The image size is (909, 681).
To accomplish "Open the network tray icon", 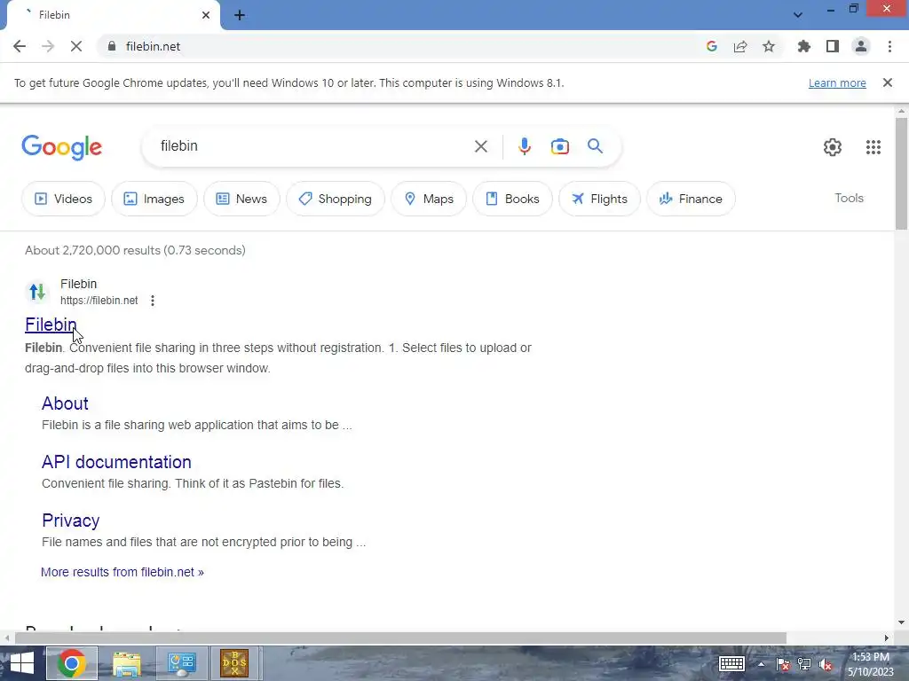I will tap(804, 664).
